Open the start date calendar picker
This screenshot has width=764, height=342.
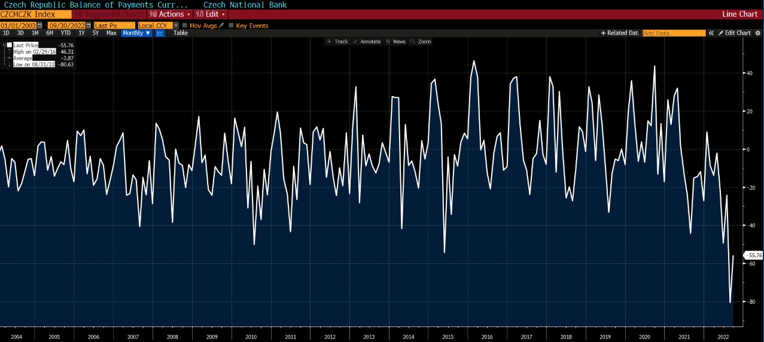40,26
